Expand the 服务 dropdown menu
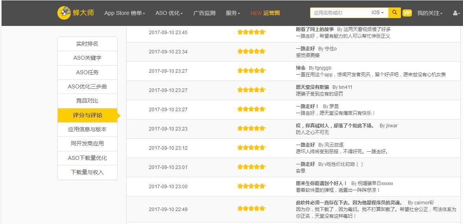The width and height of the screenshot is (463, 224). click(233, 13)
